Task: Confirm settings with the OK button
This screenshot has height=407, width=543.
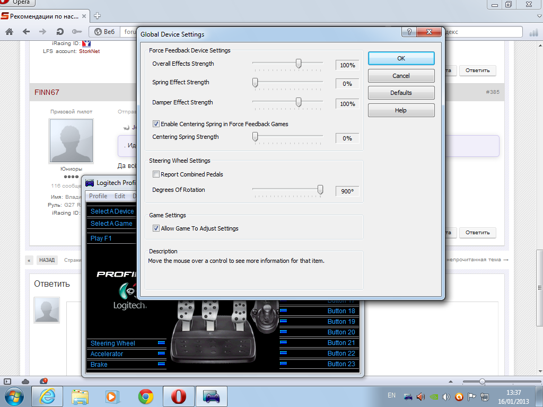Action: point(401,58)
